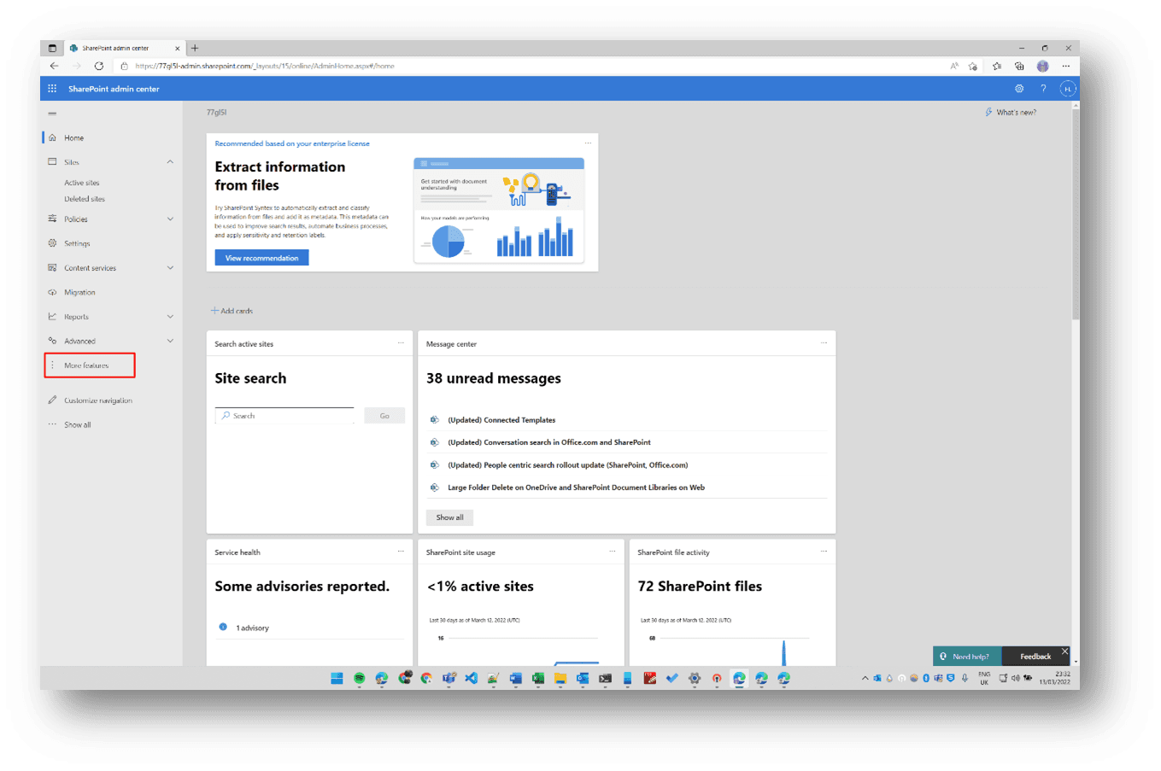The width and height of the screenshot is (1161, 771).
Task: Open the app launcher waffle icon
Action: [x=52, y=89]
